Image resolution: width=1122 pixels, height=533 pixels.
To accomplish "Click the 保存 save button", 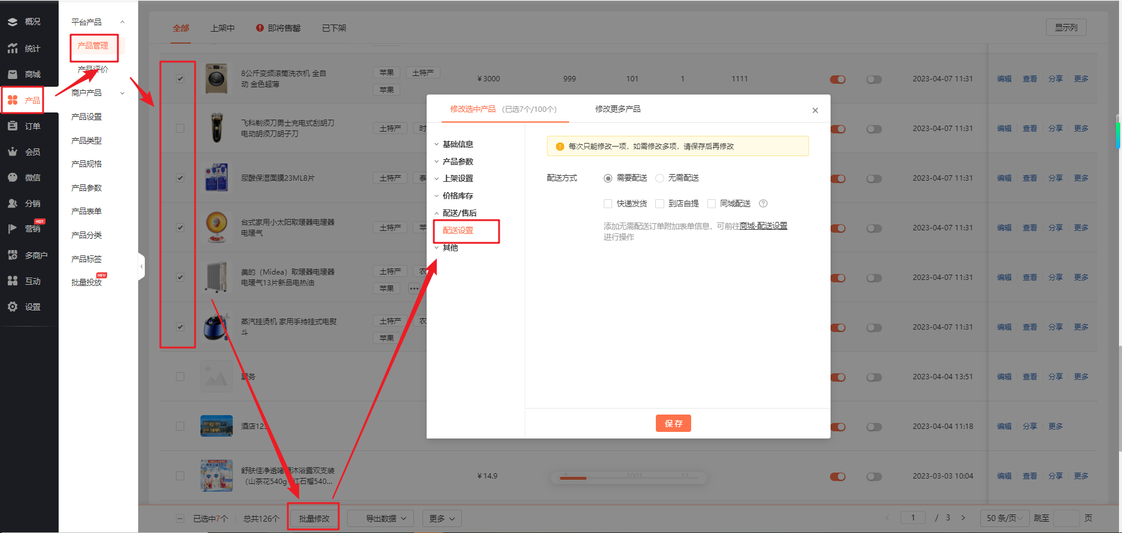I will pyautogui.click(x=673, y=424).
